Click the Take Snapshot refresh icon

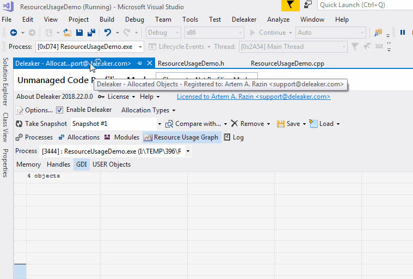(x=19, y=124)
